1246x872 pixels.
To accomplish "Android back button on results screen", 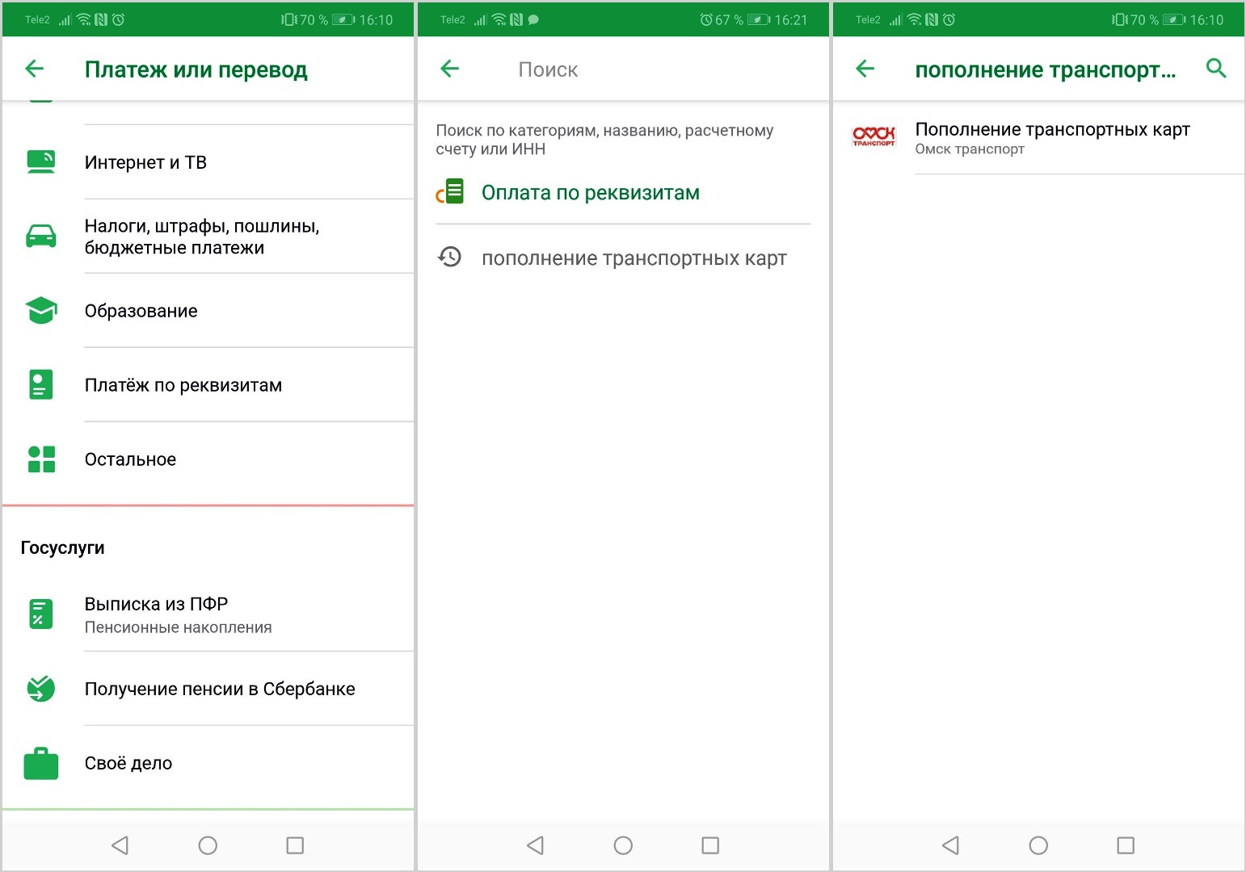I will tap(950, 845).
